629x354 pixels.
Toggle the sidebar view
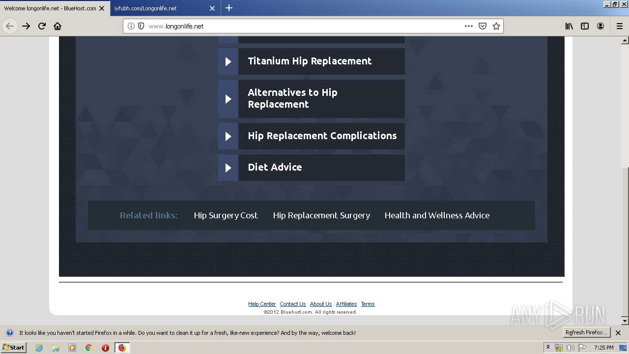[x=585, y=26]
